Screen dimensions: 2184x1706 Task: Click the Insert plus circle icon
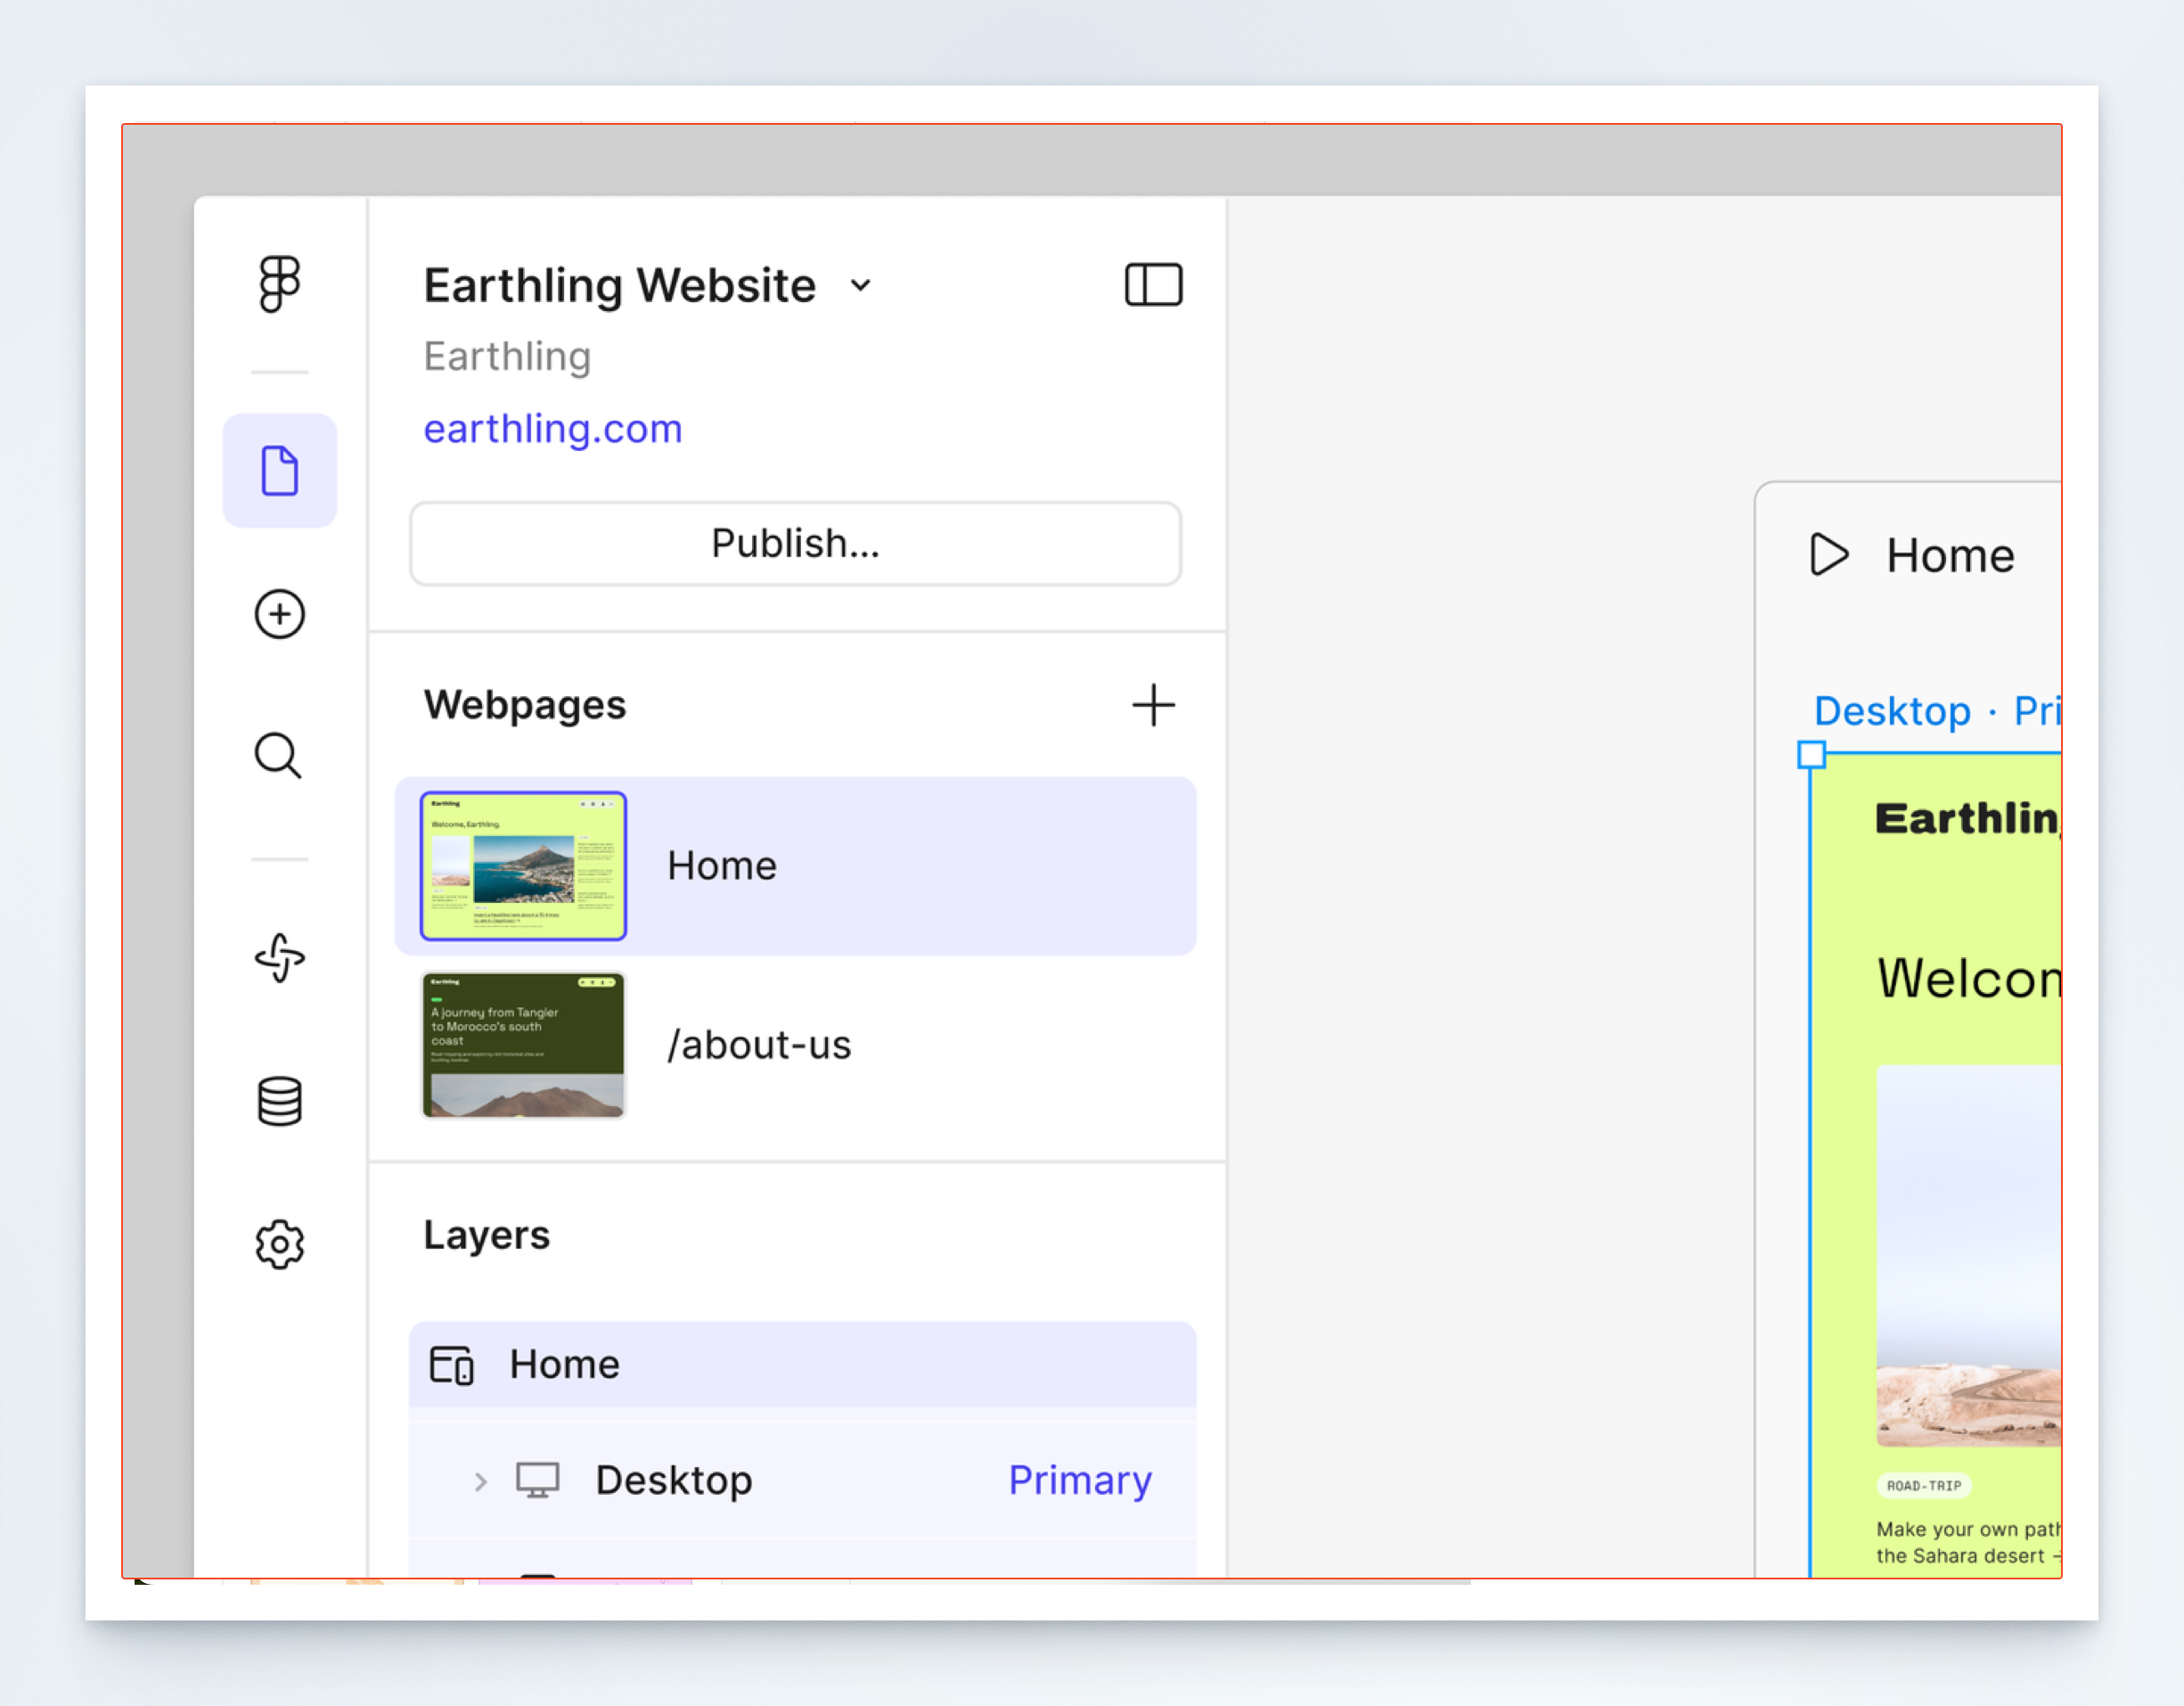click(x=279, y=613)
